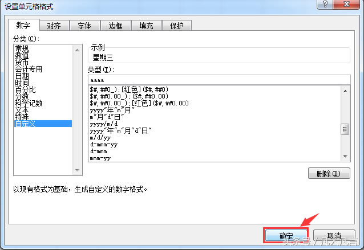Click the type list scroll up arrow
The image size is (364, 250).
[x=345, y=91]
